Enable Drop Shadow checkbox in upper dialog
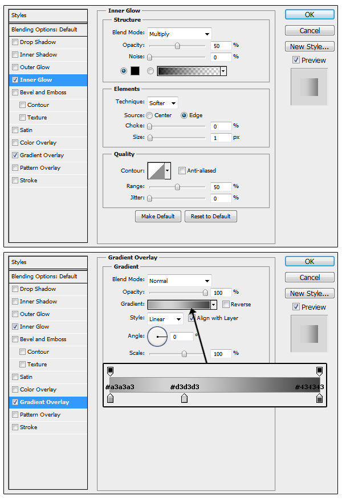Screen dimensions: 342x500 pyautogui.click(x=15, y=42)
